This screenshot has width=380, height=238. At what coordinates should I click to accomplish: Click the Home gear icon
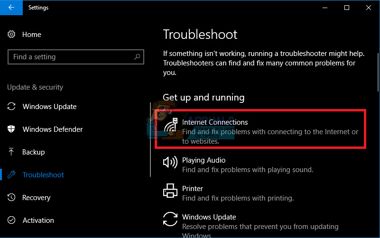click(x=12, y=35)
